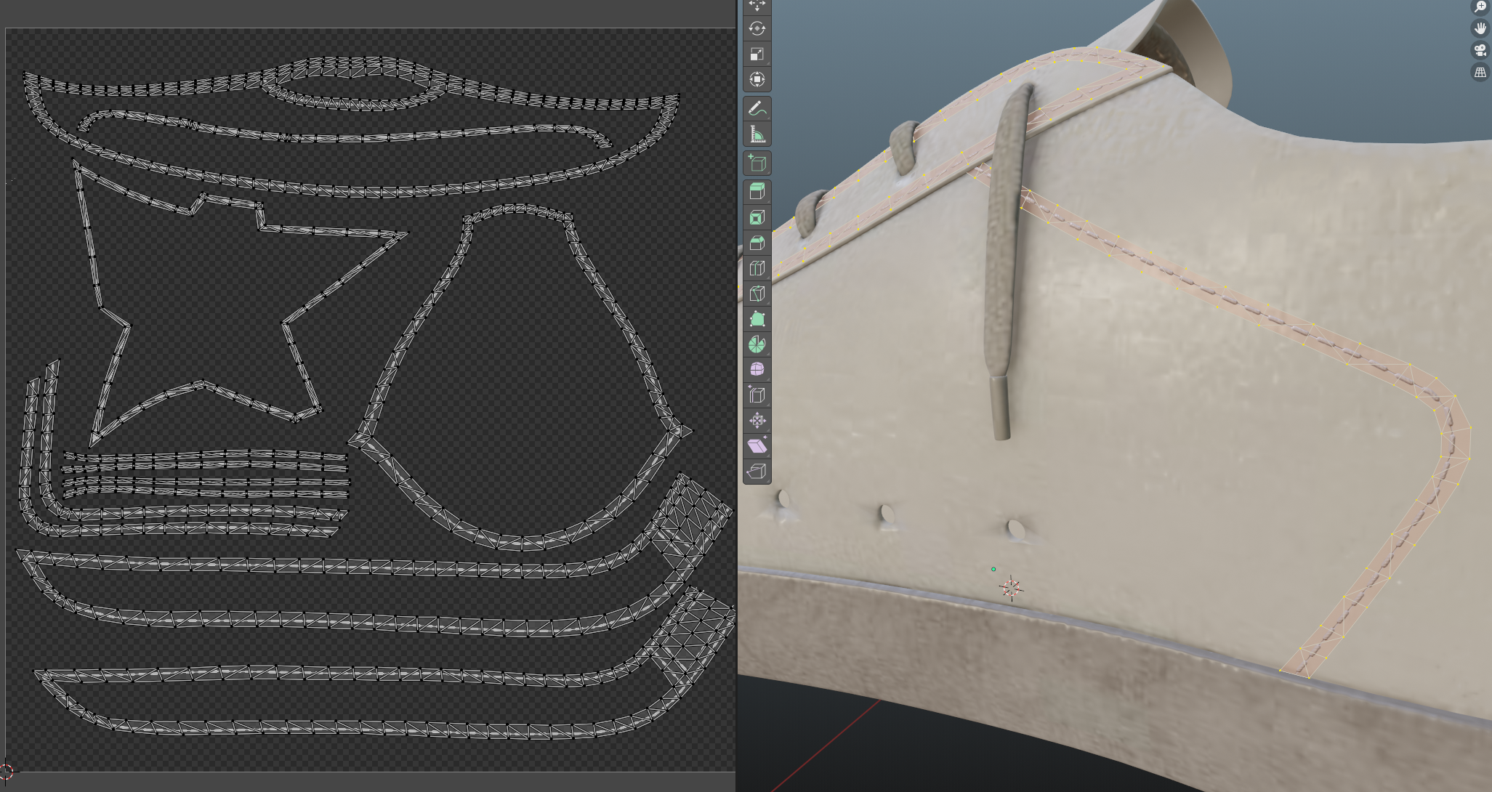Image resolution: width=1492 pixels, height=792 pixels.
Task: Select the Inset Faces tool
Action: (x=757, y=217)
